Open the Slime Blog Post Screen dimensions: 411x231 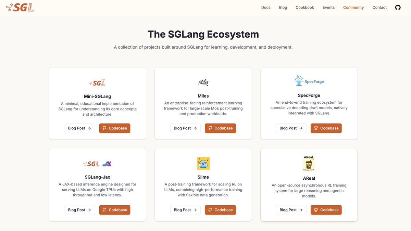[185, 210]
